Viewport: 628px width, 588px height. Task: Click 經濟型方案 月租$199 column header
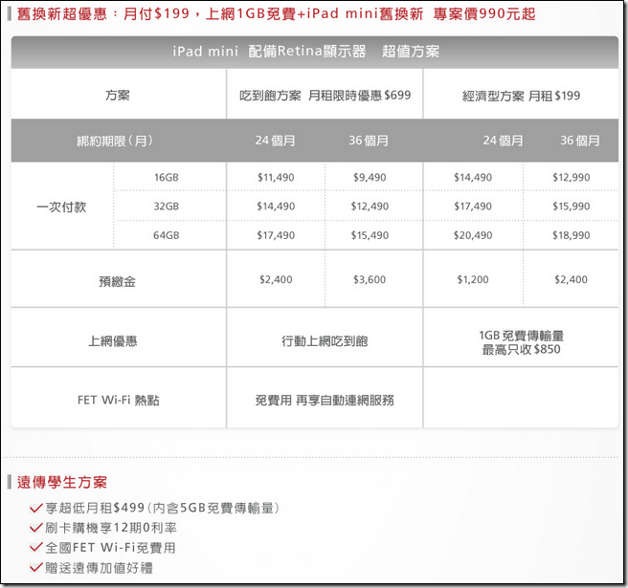tap(521, 96)
